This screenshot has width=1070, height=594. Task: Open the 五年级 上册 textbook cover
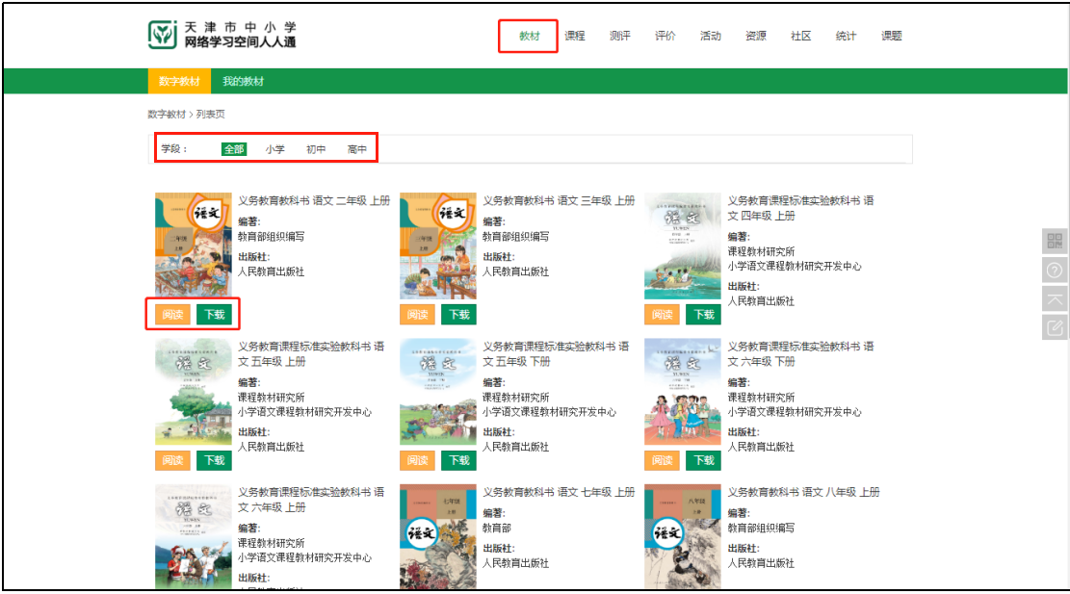point(194,392)
